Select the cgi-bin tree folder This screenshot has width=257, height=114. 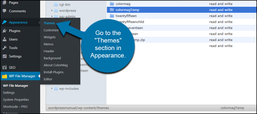(65, 4)
